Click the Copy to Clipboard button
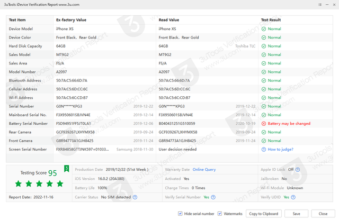 pyautogui.click(x=264, y=214)
